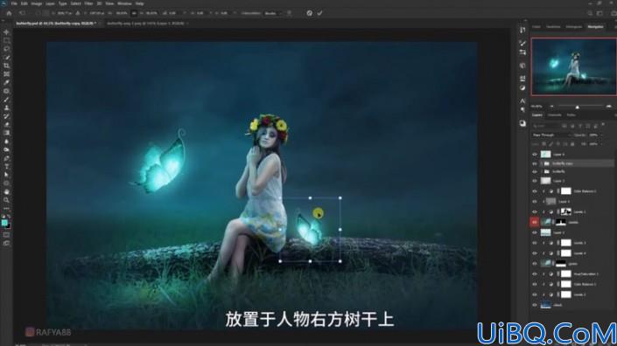Select the Spot Healing Brush tool
This screenshot has width=617, height=346.
(x=6, y=91)
